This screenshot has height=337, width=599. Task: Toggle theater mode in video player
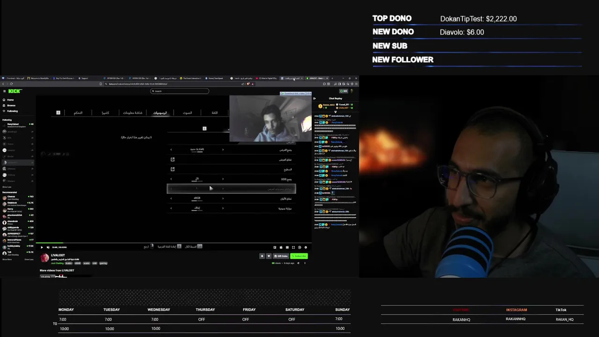pyautogui.click(x=287, y=247)
